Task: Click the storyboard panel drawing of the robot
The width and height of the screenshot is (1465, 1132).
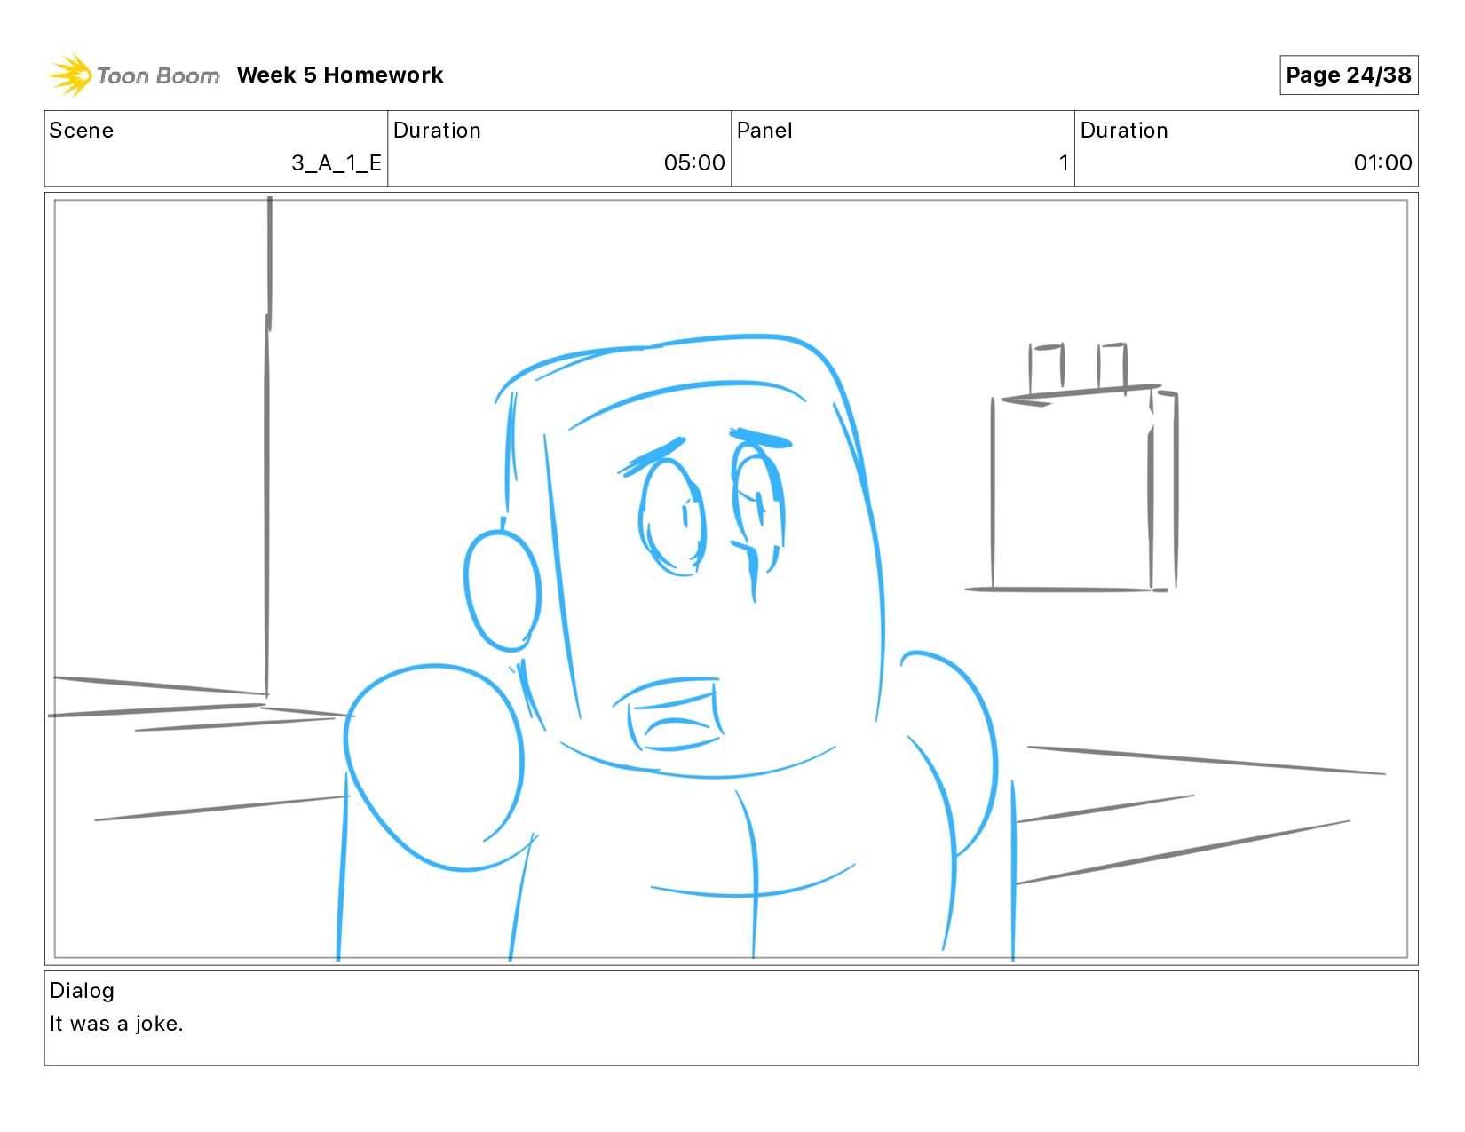Action: pos(731,579)
